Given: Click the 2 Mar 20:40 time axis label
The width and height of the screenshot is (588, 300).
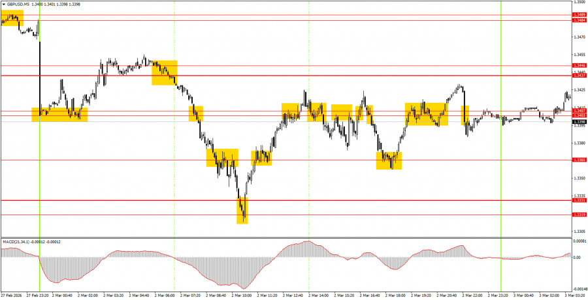Looking at the screenshot, I should coord(447,295).
